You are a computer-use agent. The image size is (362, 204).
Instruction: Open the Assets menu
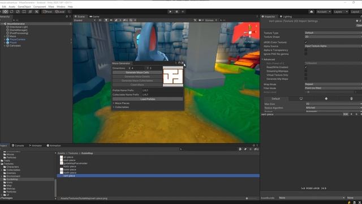[x=12, y=7]
